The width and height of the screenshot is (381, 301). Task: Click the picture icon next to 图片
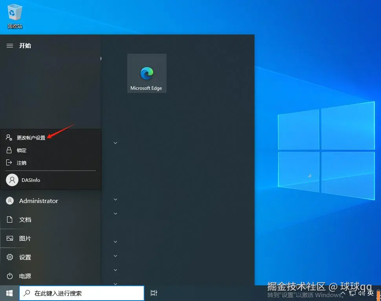(10, 238)
